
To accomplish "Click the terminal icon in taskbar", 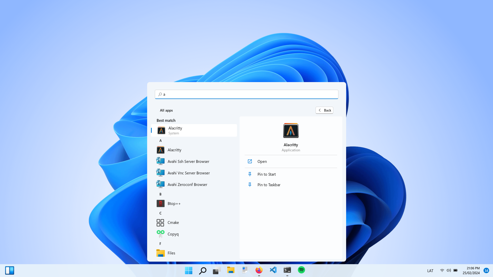I will (x=287, y=270).
